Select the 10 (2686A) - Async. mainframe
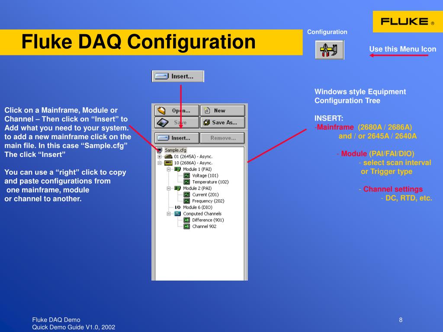 193,163
